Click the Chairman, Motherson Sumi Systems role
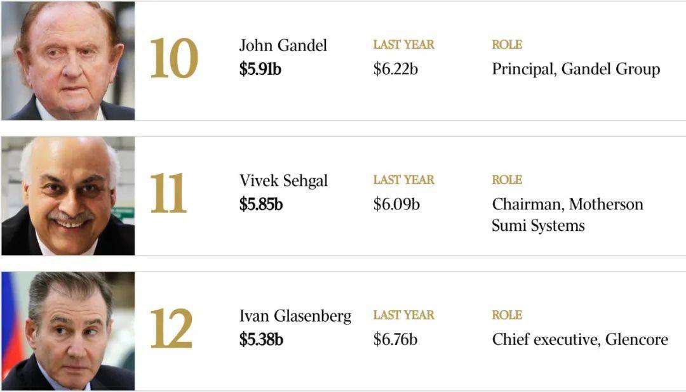The width and height of the screenshot is (686, 392). (567, 215)
